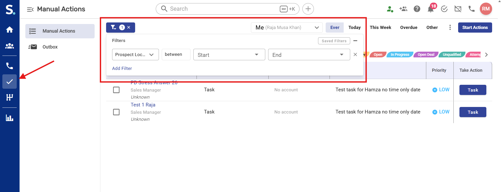Open the Test 1 Raja prospect link
This screenshot has height=192, width=501.
click(143, 105)
